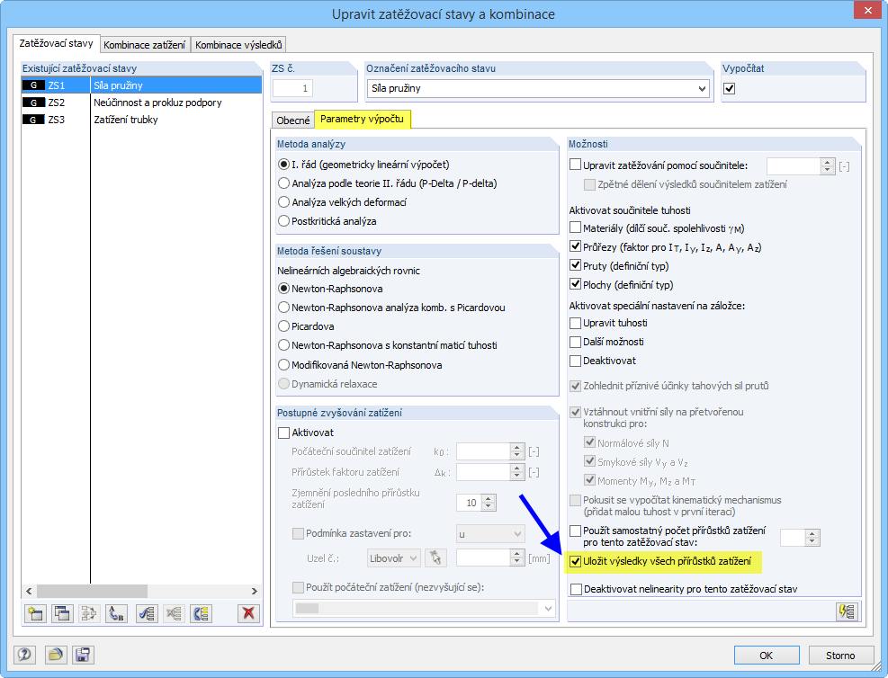Select Analýza velkých deformací method

[x=283, y=202]
